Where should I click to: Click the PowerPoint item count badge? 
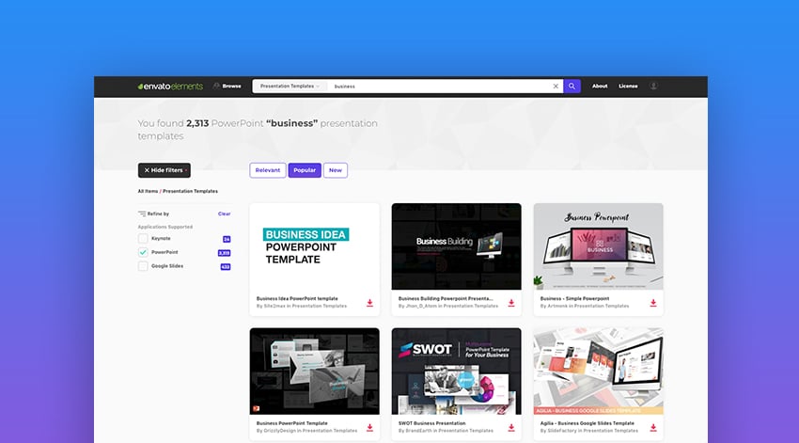tap(225, 253)
